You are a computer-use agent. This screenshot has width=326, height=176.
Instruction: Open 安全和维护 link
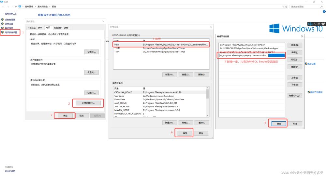pos(10,171)
